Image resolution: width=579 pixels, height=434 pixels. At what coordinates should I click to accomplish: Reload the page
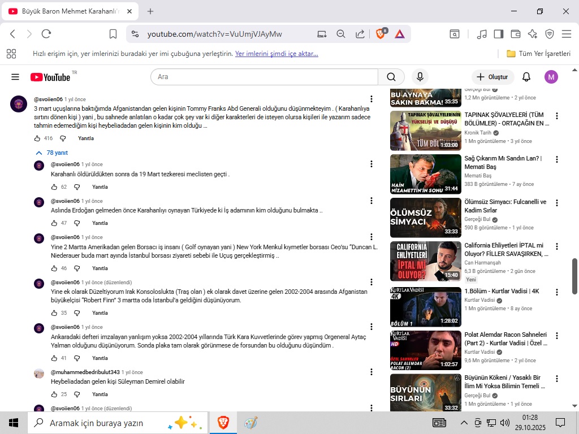pyautogui.click(x=46, y=34)
